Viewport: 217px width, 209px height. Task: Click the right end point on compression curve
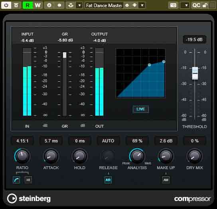pyautogui.click(x=164, y=61)
